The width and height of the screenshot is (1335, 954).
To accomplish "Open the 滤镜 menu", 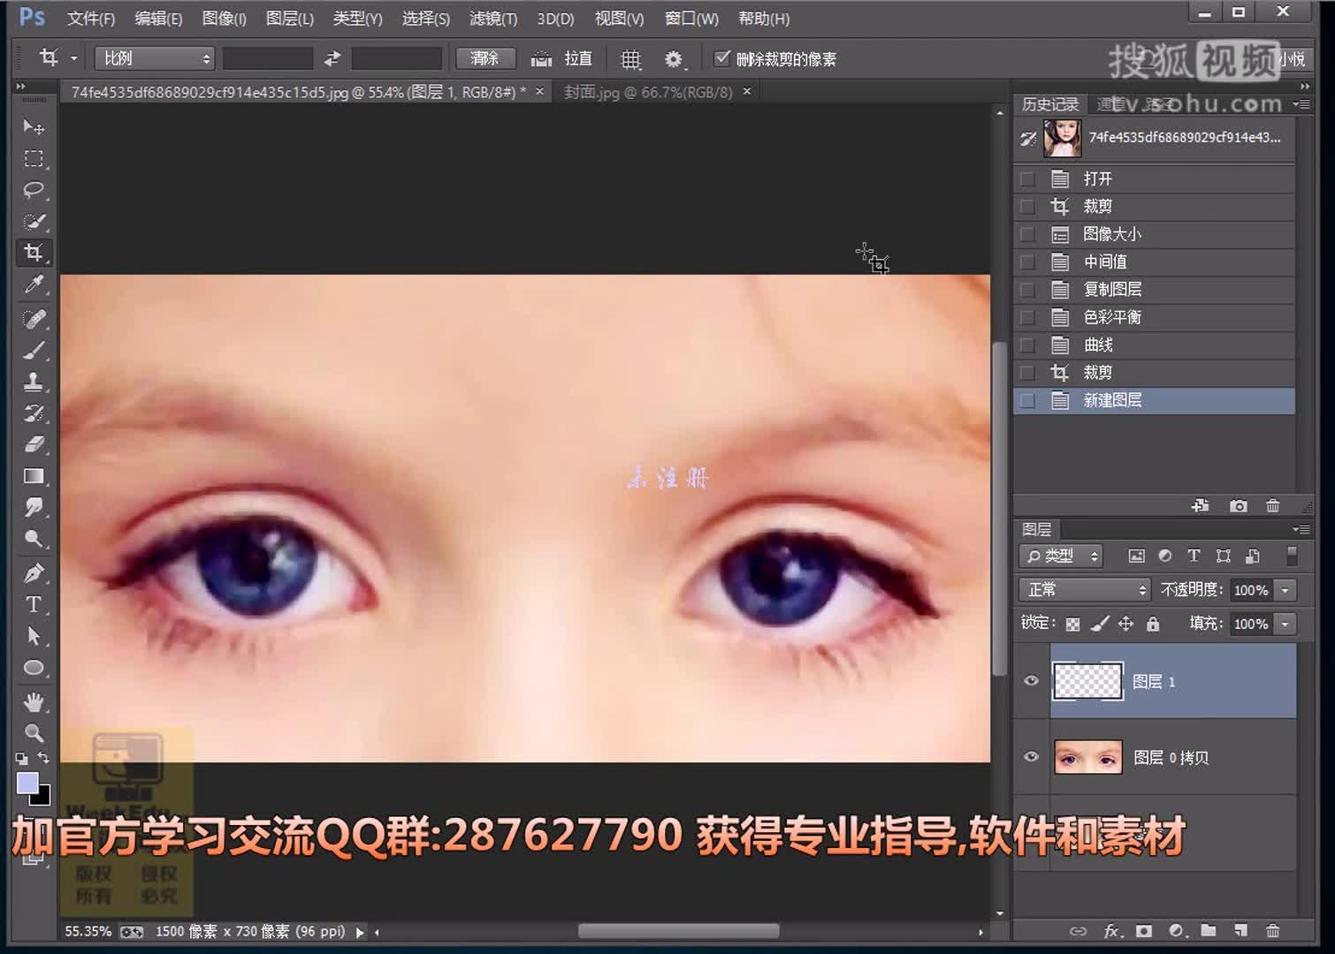I will 492,18.
